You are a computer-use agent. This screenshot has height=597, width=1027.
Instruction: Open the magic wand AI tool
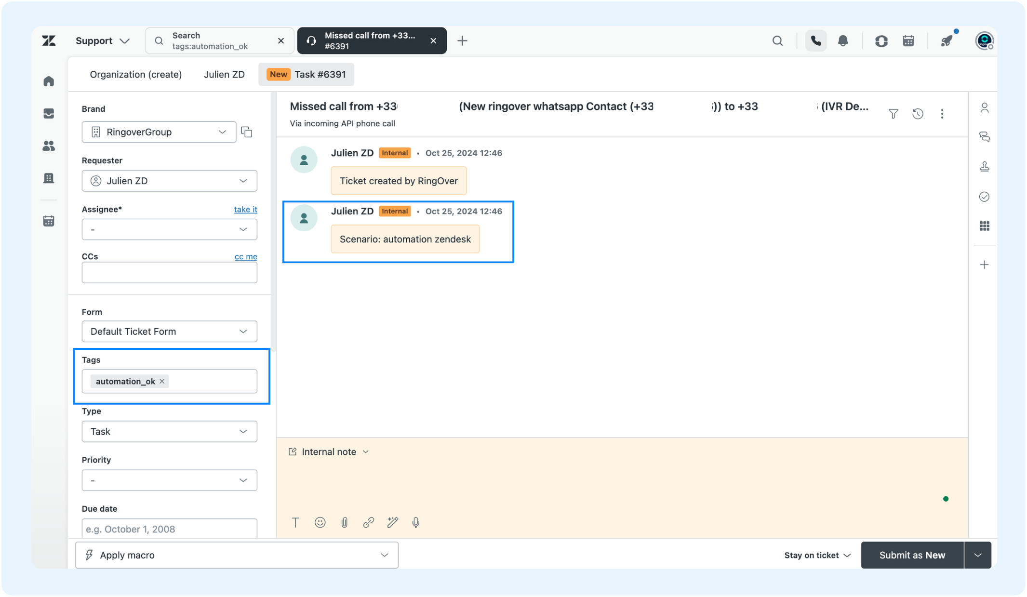click(392, 523)
